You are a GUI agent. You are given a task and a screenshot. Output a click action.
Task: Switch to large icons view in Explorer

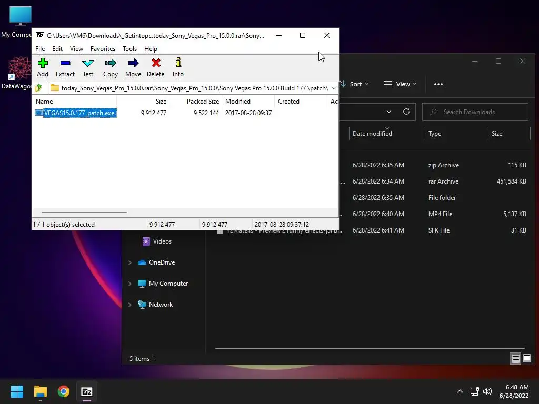click(x=526, y=359)
